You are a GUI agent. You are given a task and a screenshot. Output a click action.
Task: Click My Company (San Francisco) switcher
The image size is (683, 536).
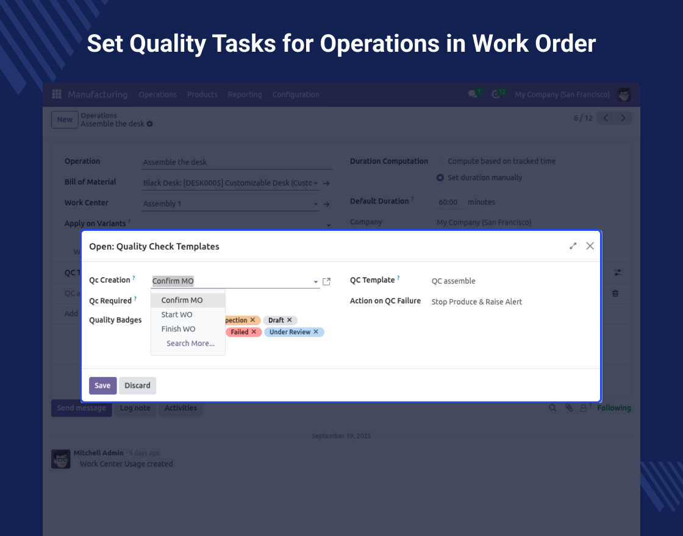click(x=562, y=94)
